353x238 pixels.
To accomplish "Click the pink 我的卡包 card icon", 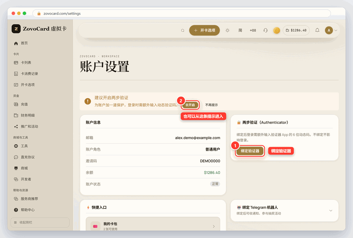I will click(x=95, y=226).
